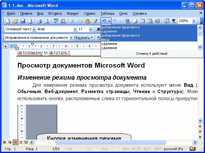Screen dimensions: 205x153
Task: Click the ruler tab-type selector L
Action: [x=5, y=46]
